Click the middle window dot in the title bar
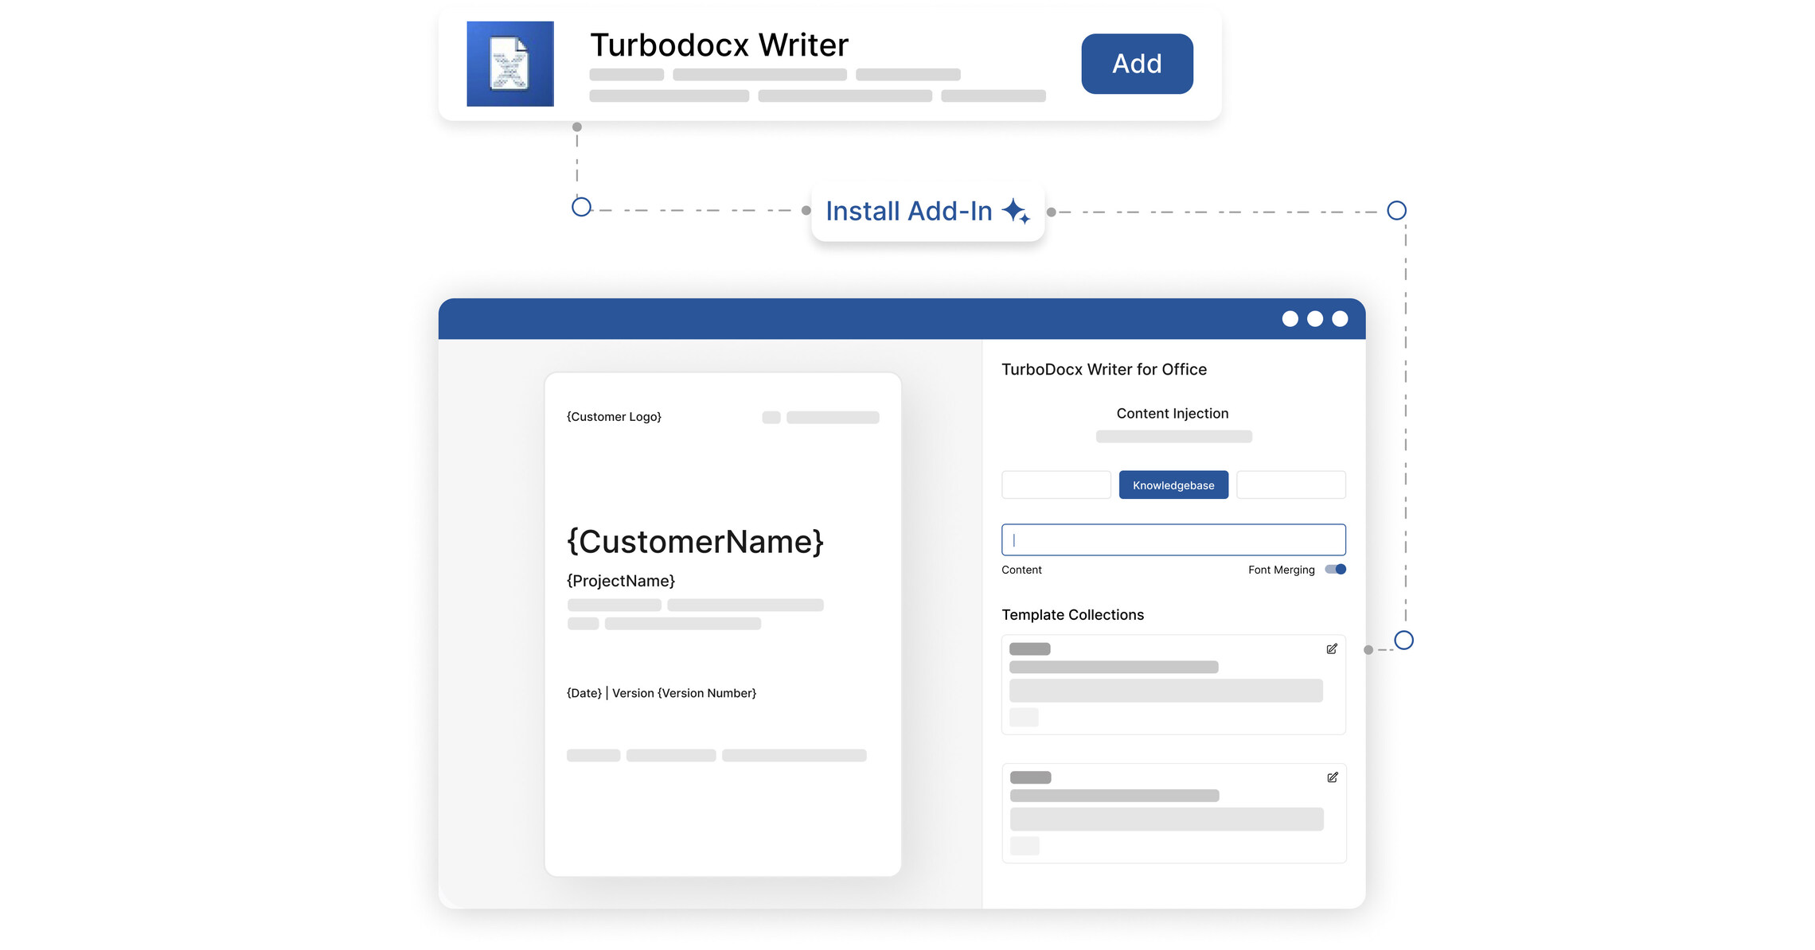This screenshot has width=1815, height=950. coord(1313,318)
